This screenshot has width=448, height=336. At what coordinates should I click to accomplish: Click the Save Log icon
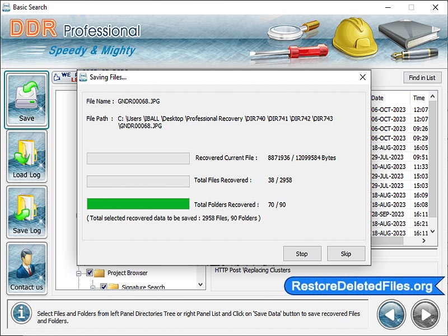coord(26,211)
